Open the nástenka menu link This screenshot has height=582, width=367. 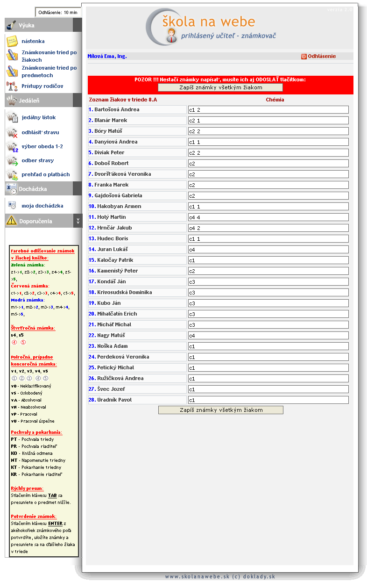click(x=33, y=42)
